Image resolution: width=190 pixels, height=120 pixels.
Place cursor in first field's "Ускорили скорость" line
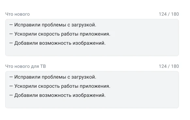(x=60, y=34)
